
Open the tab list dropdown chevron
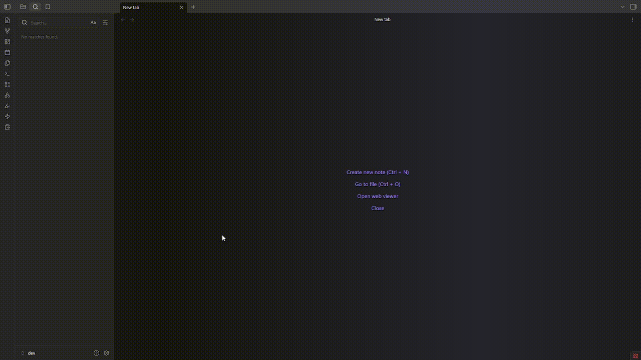click(x=622, y=7)
